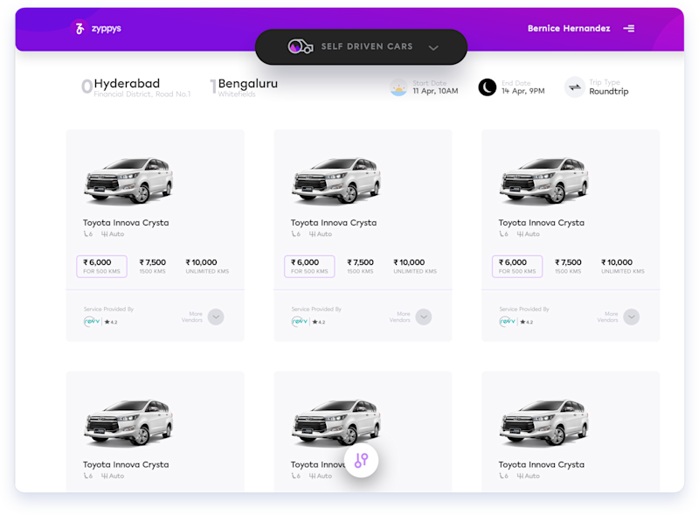Click the 4.2 star rating on the top-left card
Screen dimensions: 699x515
111,322
